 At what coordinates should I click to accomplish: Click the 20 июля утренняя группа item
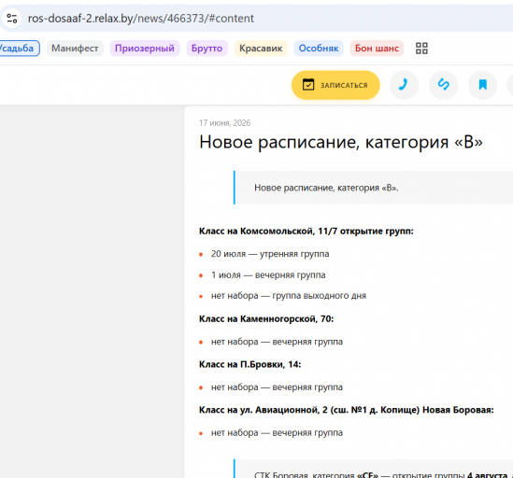click(270, 254)
